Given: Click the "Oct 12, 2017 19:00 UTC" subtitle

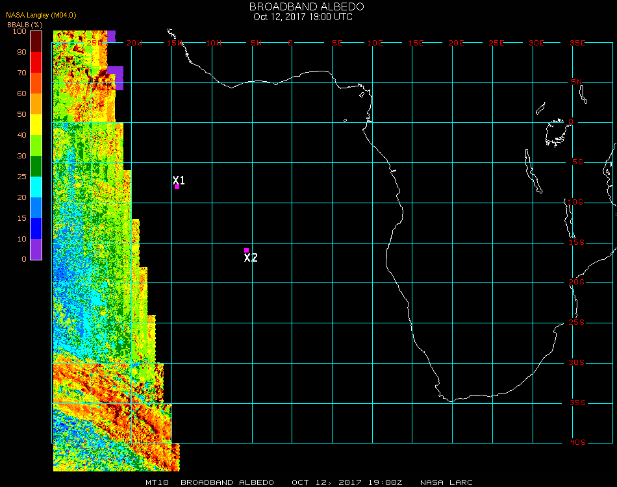Looking at the screenshot, I should pos(303,17).
